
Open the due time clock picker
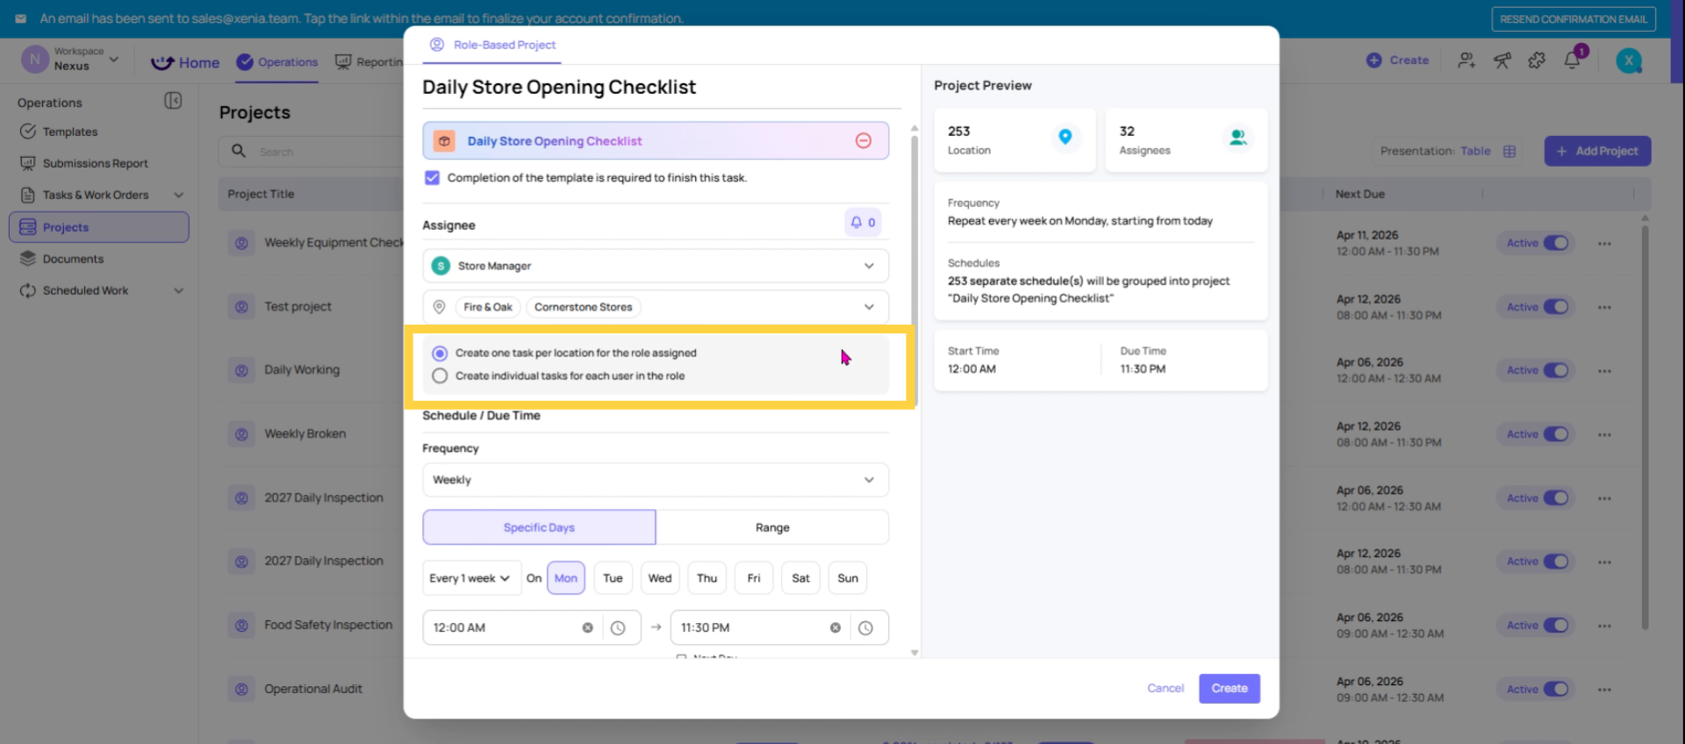[x=865, y=627]
